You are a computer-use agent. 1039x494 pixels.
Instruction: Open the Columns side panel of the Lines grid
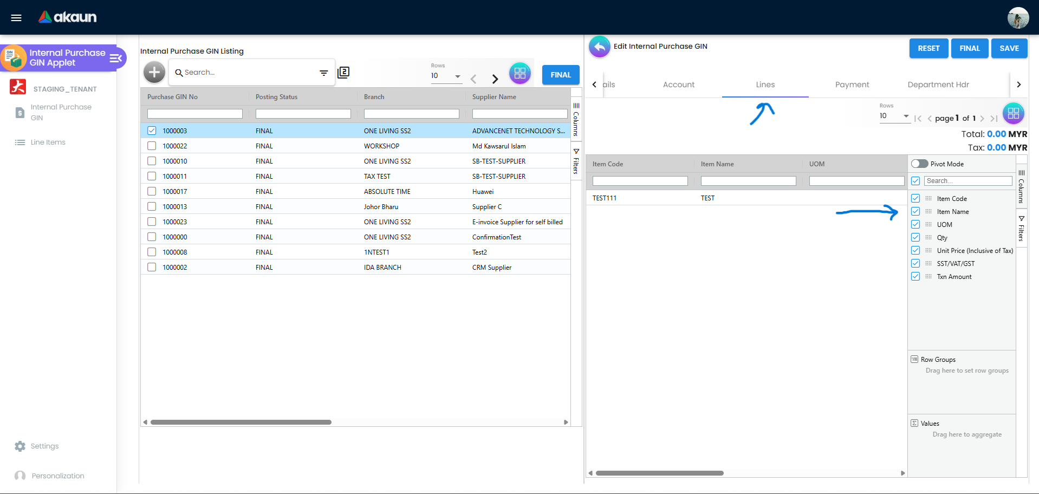[x=1021, y=187]
